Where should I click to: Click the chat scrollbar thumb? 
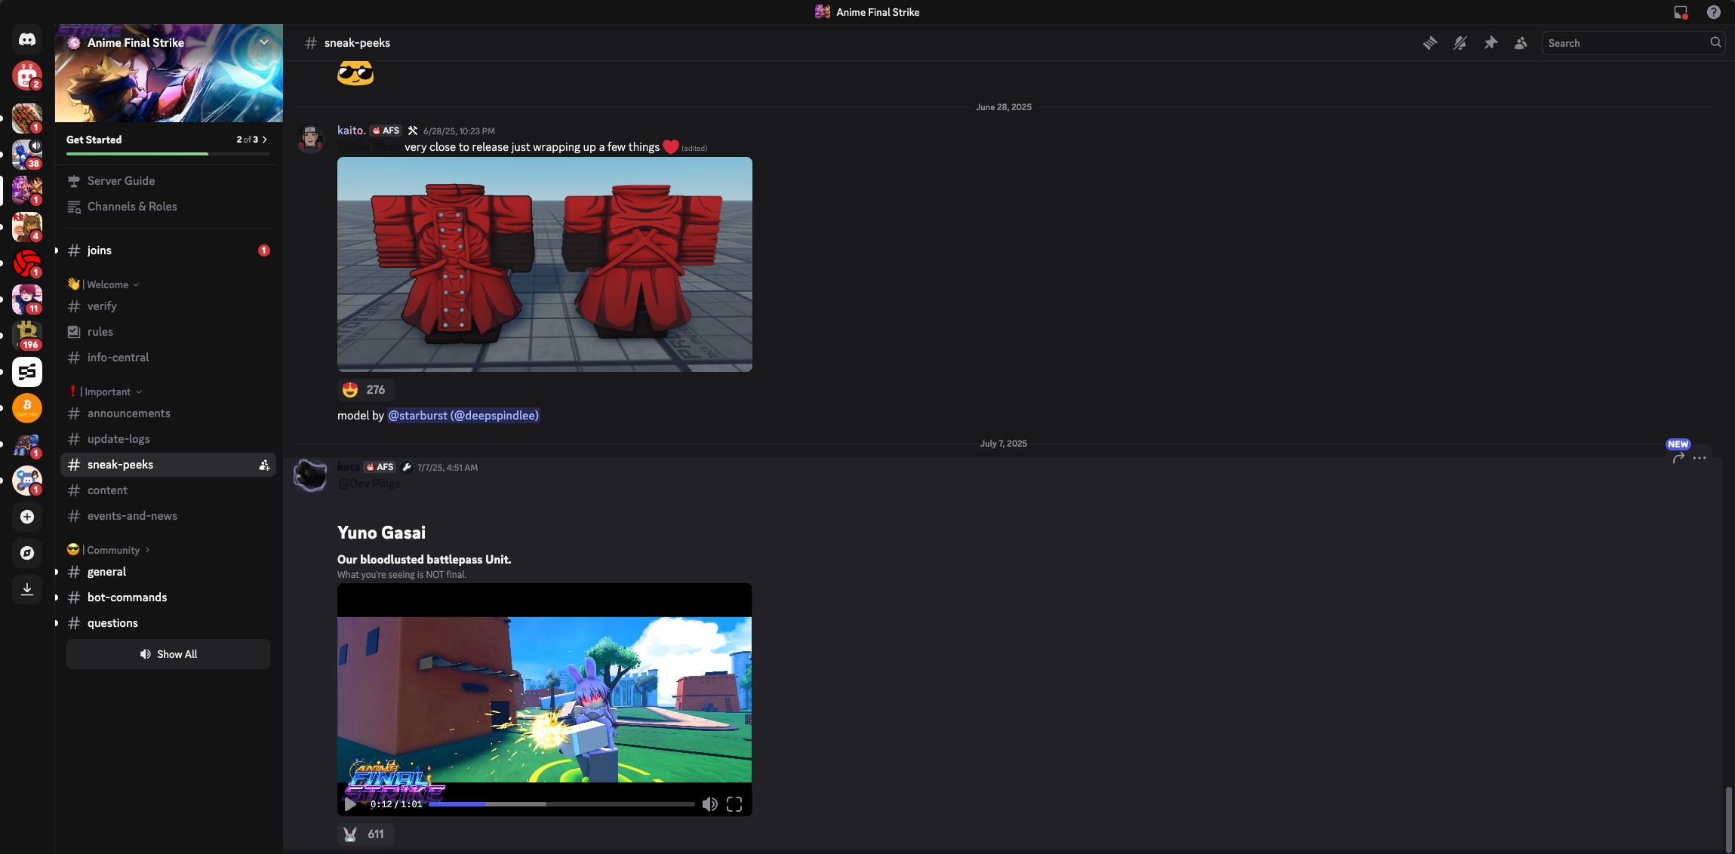tap(1728, 819)
